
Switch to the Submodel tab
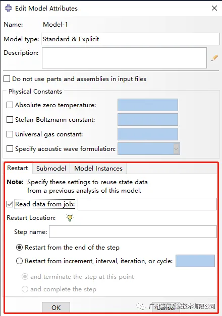(x=51, y=168)
